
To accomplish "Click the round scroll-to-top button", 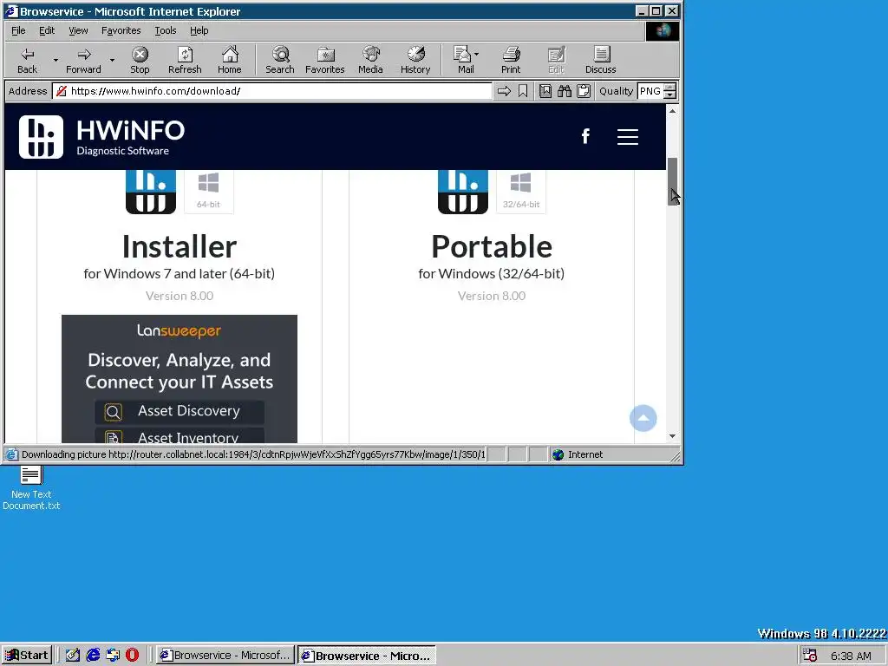I will [643, 418].
